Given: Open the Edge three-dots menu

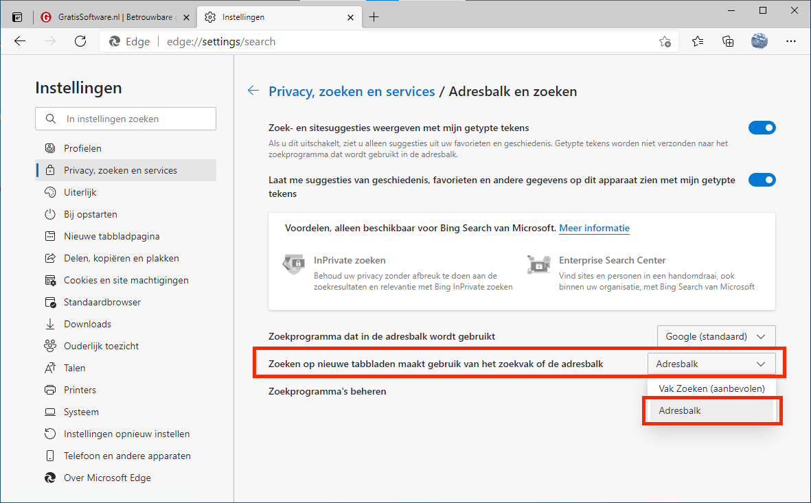Looking at the screenshot, I should click(x=790, y=41).
